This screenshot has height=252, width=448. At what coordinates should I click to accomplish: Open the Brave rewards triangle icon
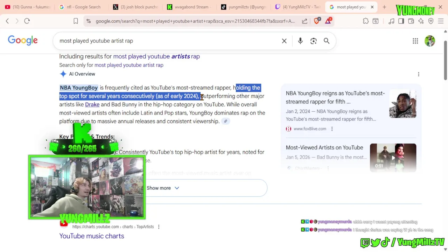point(328,21)
